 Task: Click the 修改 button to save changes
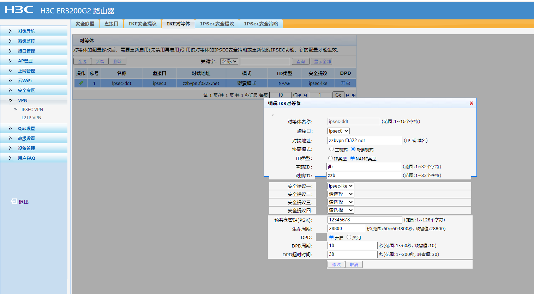click(x=336, y=264)
